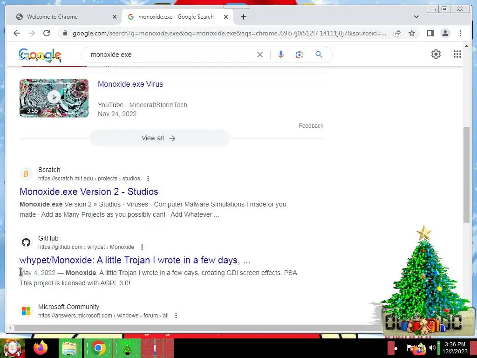Click the desktop Christmas tree gadget

tap(424, 280)
